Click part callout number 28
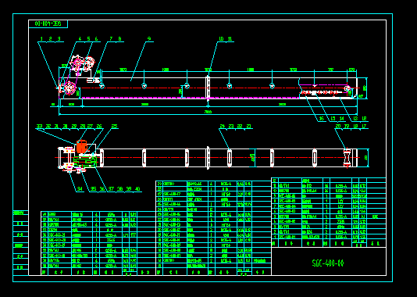The image size is (417, 297). coord(83,126)
